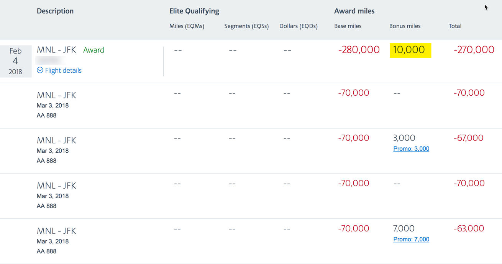
Task: Select the Feb 4 2018 date box
Action: tap(16, 61)
